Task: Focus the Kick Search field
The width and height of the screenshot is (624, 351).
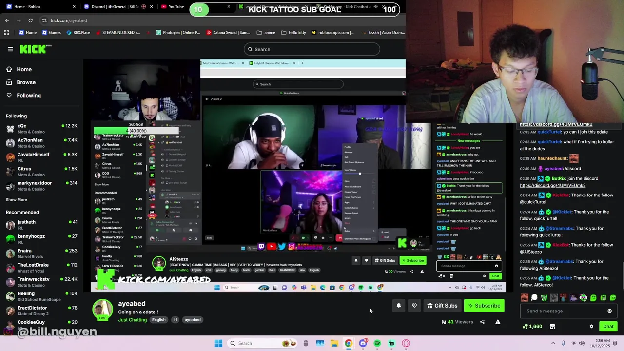Action: point(312,49)
